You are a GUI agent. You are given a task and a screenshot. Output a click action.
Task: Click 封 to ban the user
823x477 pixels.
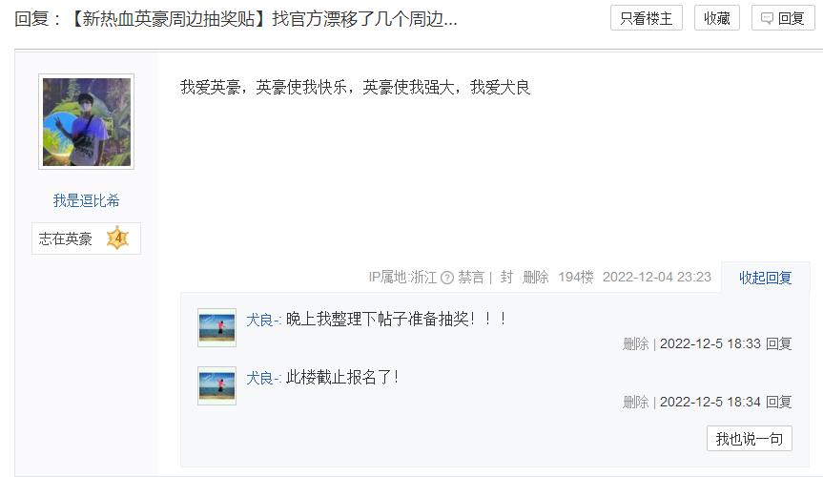[506, 277]
